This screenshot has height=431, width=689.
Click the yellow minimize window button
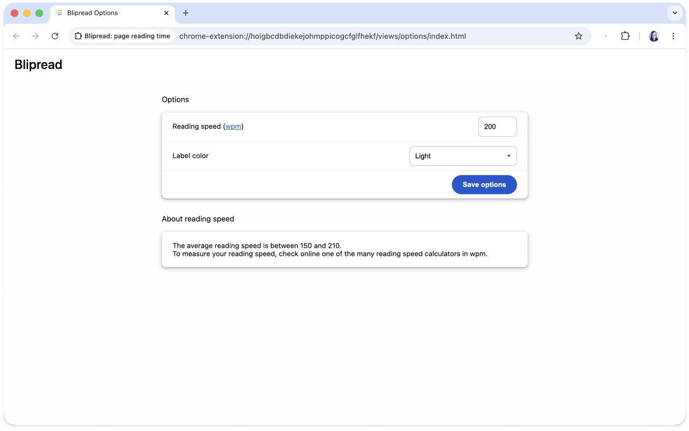coord(27,13)
